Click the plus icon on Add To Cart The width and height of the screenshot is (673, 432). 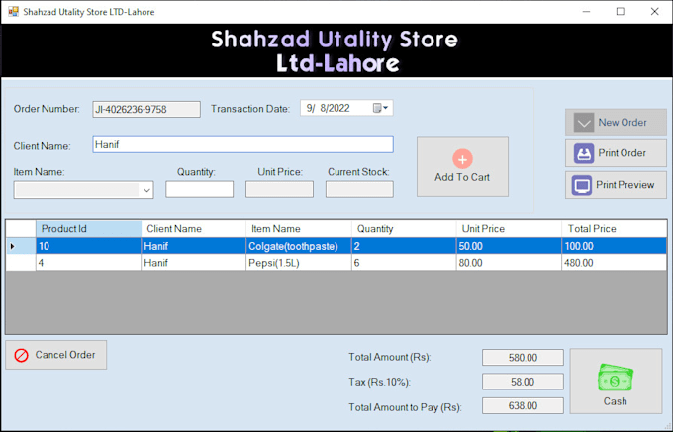(x=462, y=159)
